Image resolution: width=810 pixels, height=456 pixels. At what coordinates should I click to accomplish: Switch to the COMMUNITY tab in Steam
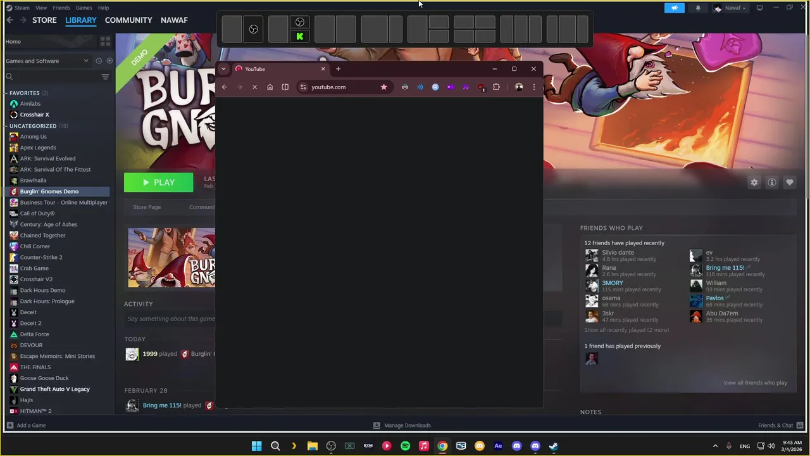click(x=128, y=20)
